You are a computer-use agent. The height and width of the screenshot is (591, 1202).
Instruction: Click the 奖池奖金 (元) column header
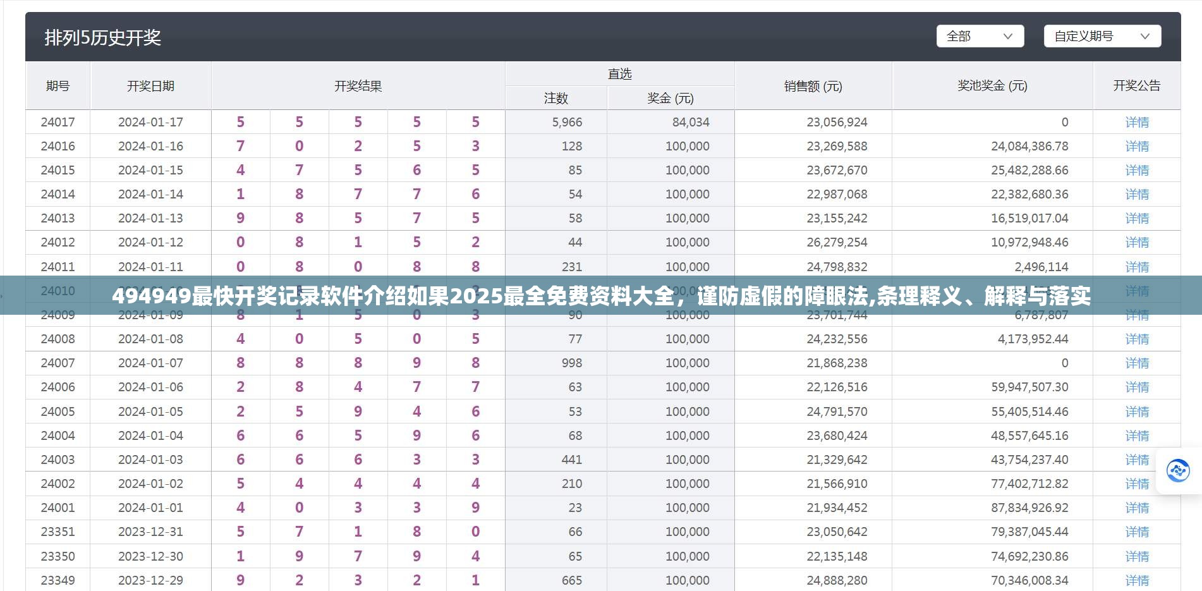(992, 85)
